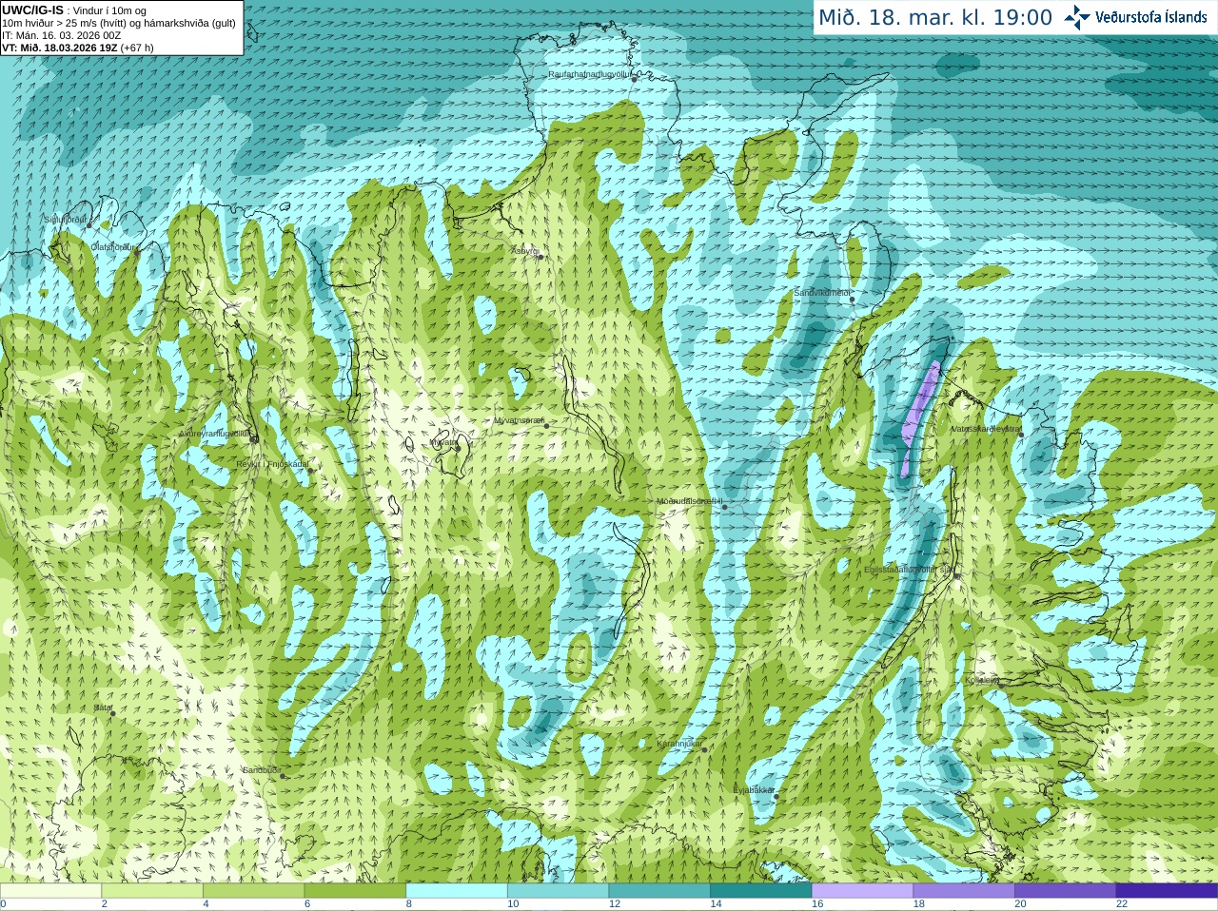Click the Sandvíkurheiði station marker dot
This screenshot has width=1218, height=911.
click(x=853, y=300)
